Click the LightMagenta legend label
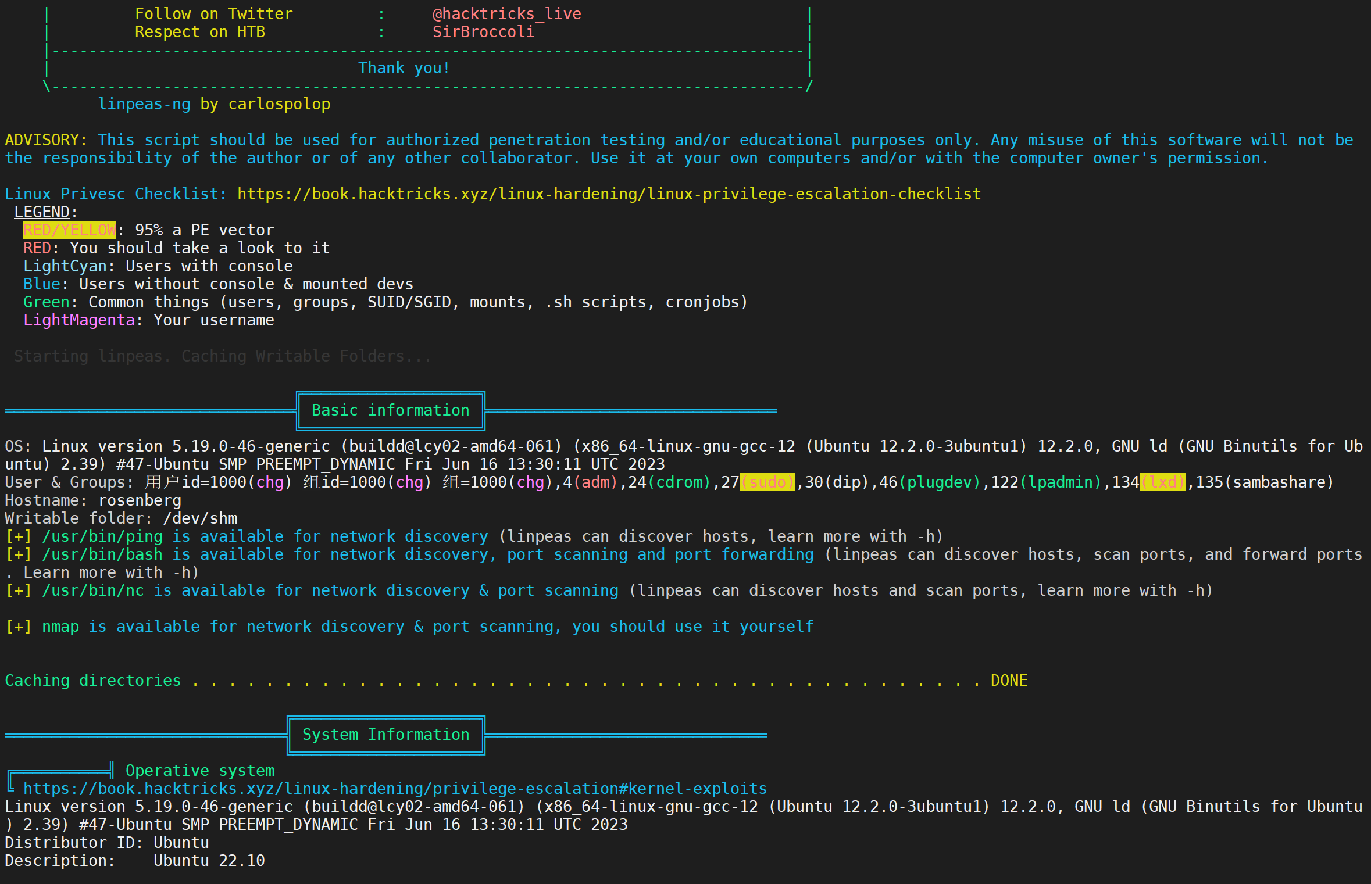This screenshot has width=1371, height=884. (x=78, y=320)
